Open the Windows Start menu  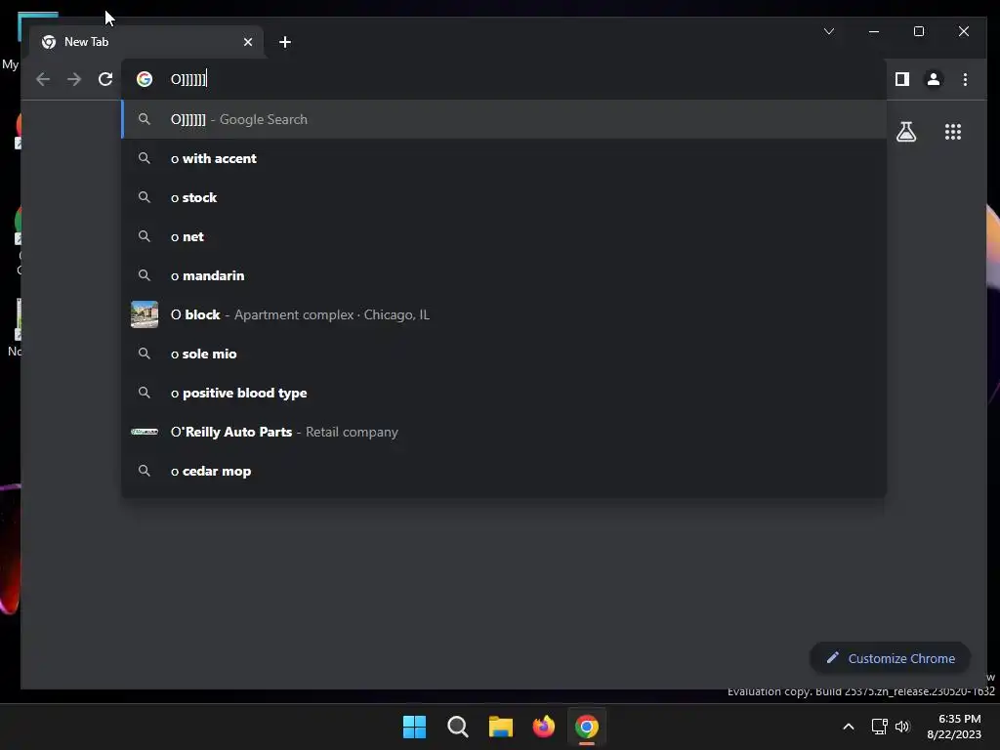click(x=414, y=727)
